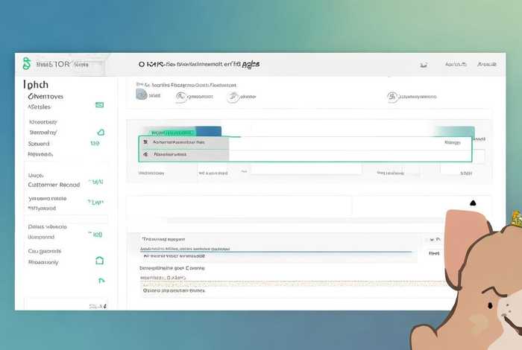Click the empty input field below the dropdown list
The width and height of the screenshot is (522, 350).
(x=306, y=170)
